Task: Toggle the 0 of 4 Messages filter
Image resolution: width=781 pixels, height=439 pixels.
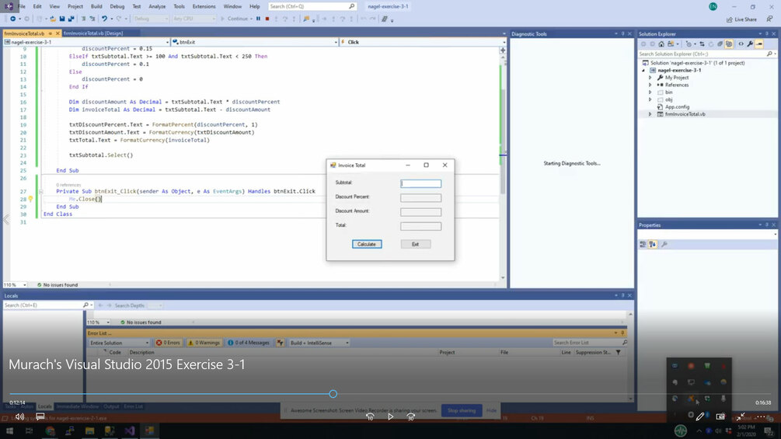Action: coord(249,343)
